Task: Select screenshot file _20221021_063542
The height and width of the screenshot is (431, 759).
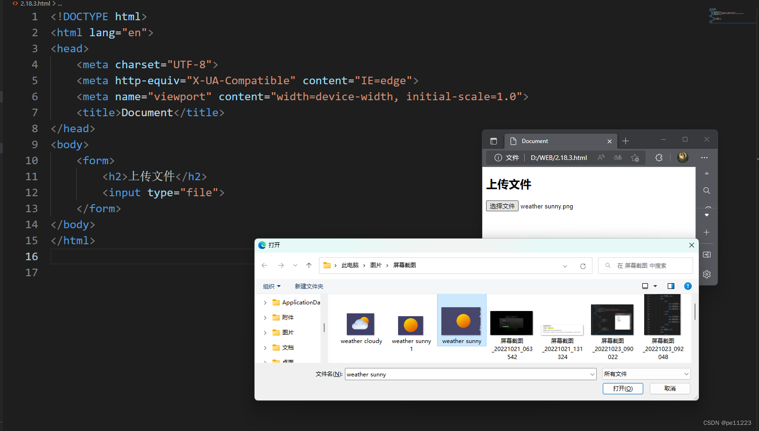Action: tap(512, 335)
